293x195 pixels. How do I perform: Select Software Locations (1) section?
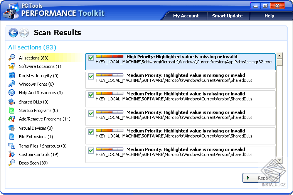[x=40, y=66]
